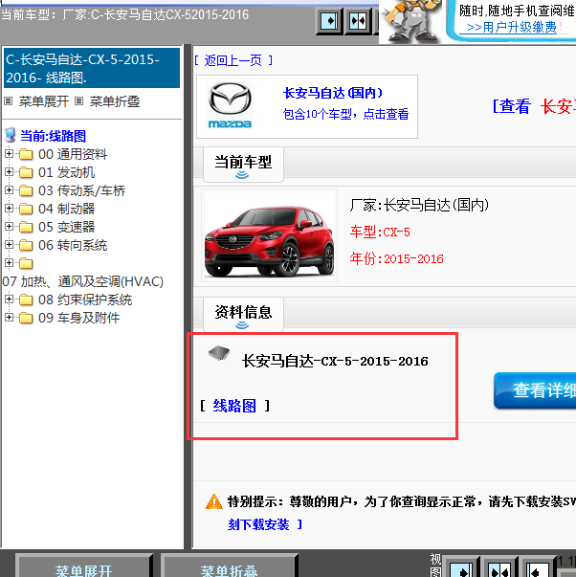Click the 返回上一页 link

pyautogui.click(x=233, y=60)
